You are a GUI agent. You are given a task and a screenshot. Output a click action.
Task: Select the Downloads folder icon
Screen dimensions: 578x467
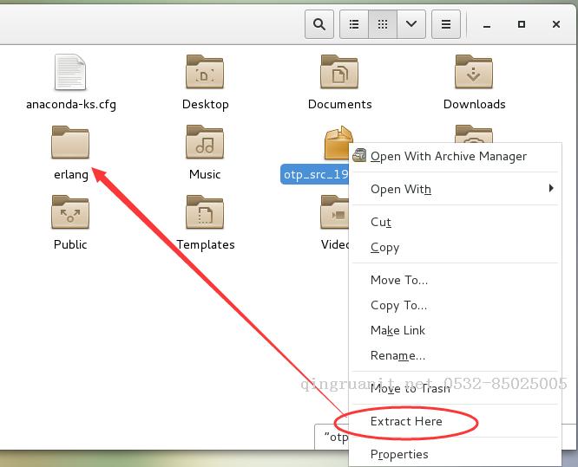[474, 73]
